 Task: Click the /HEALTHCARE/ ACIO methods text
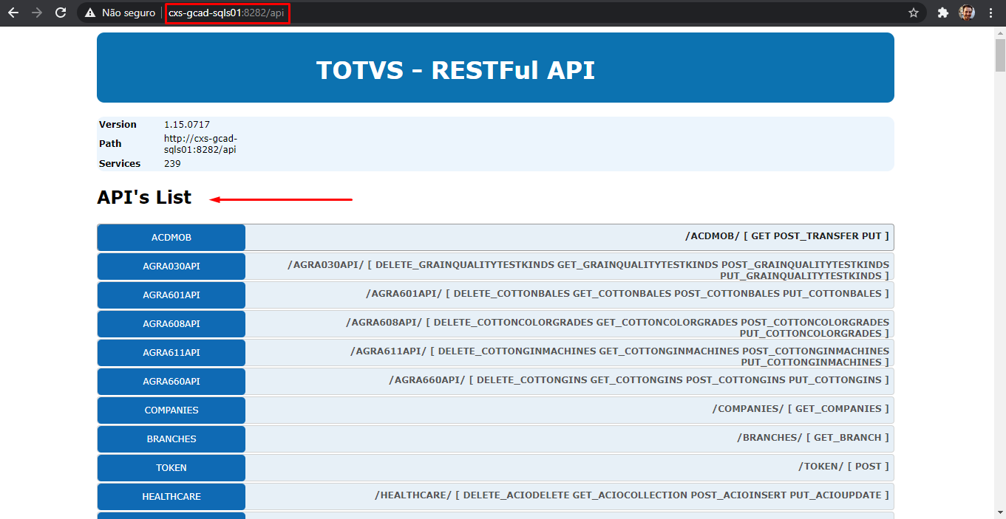632,495
